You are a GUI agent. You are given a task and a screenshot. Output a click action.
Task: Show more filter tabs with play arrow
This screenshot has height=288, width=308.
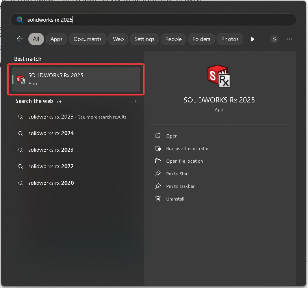point(252,39)
